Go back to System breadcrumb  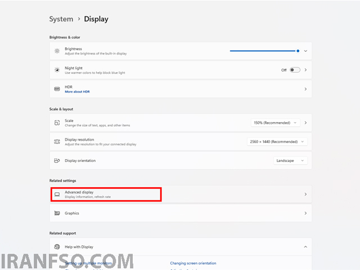61,19
